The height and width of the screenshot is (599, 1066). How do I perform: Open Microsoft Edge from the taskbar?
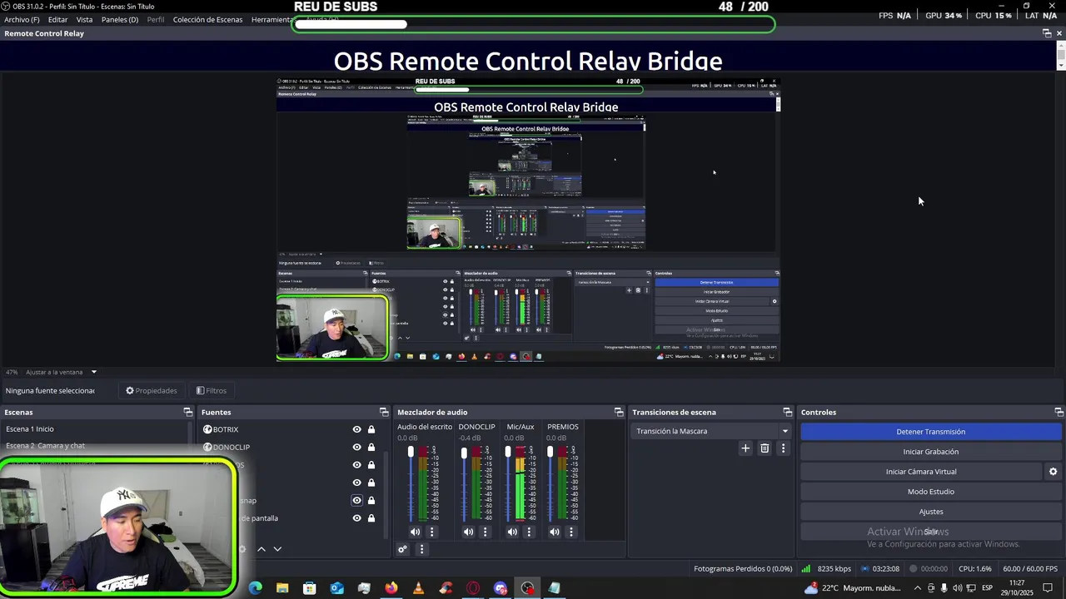[256, 588]
